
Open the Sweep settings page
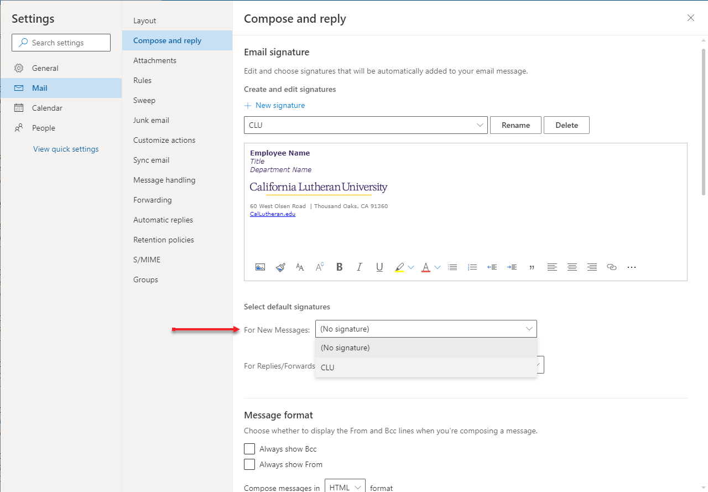177,100
